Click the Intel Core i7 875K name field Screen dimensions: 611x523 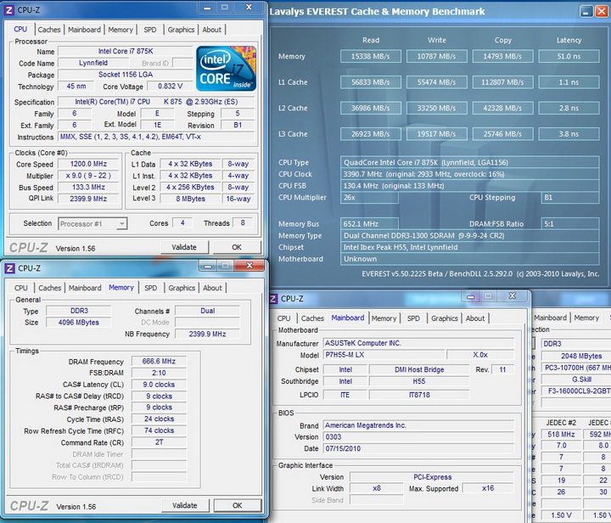126,51
